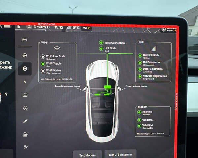Tap the Wi-Fi Module type BCM4359 text

(56, 79)
